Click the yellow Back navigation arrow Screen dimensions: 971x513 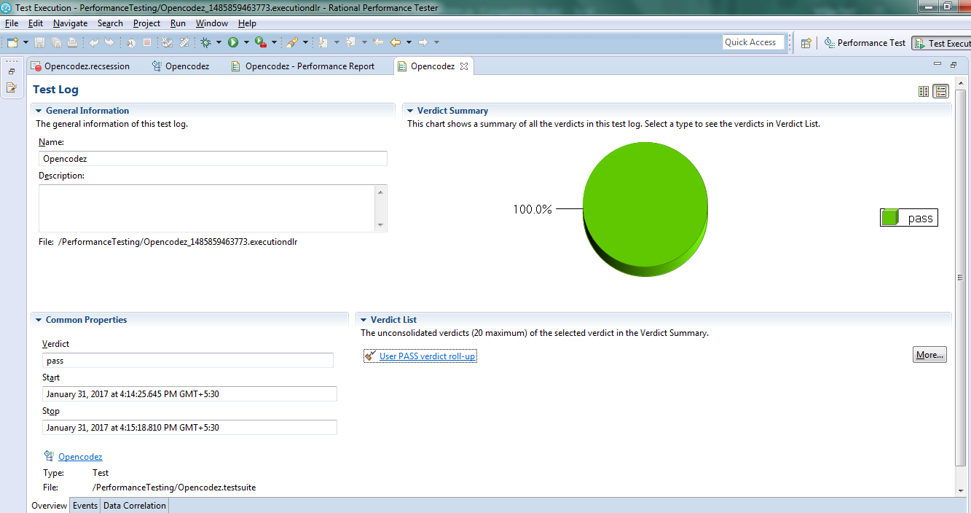(396, 43)
